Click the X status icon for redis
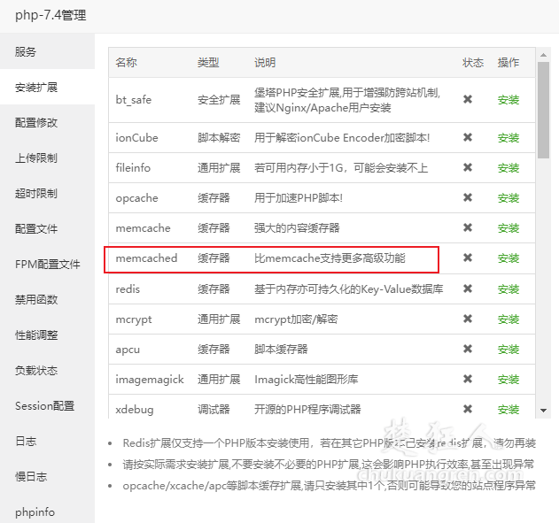 [468, 288]
